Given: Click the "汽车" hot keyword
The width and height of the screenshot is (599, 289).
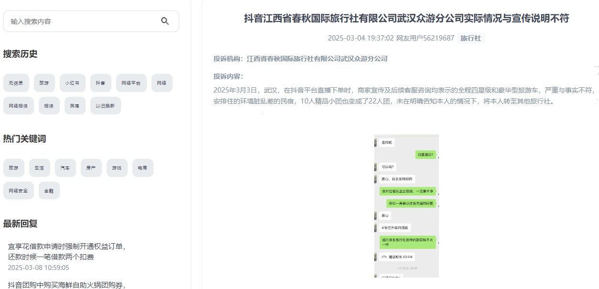Looking at the screenshot, I should 65,167.
